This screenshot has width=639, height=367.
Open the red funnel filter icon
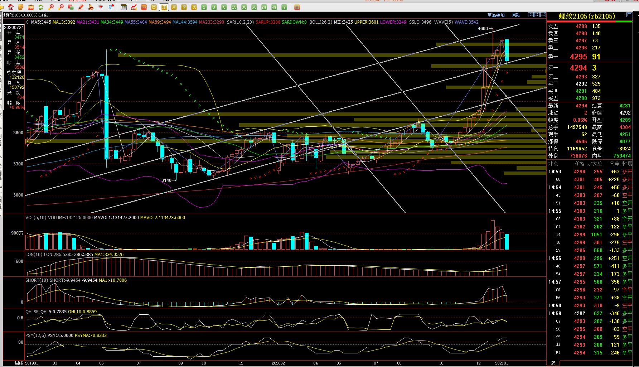[101, 7]
